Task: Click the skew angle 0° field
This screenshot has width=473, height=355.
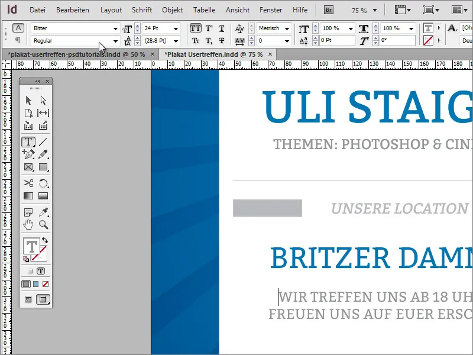Action: point(397,40)
